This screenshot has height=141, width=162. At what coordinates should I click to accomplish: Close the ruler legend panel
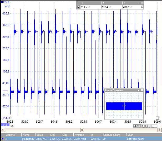click(142, 3)
